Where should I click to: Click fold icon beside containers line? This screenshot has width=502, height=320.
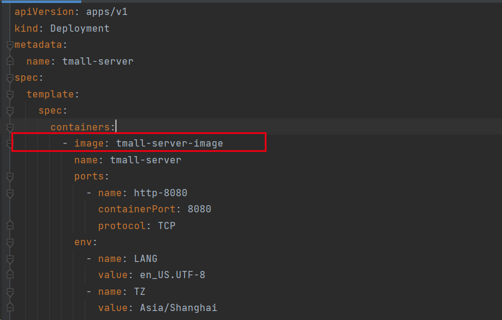click(10, 127)
